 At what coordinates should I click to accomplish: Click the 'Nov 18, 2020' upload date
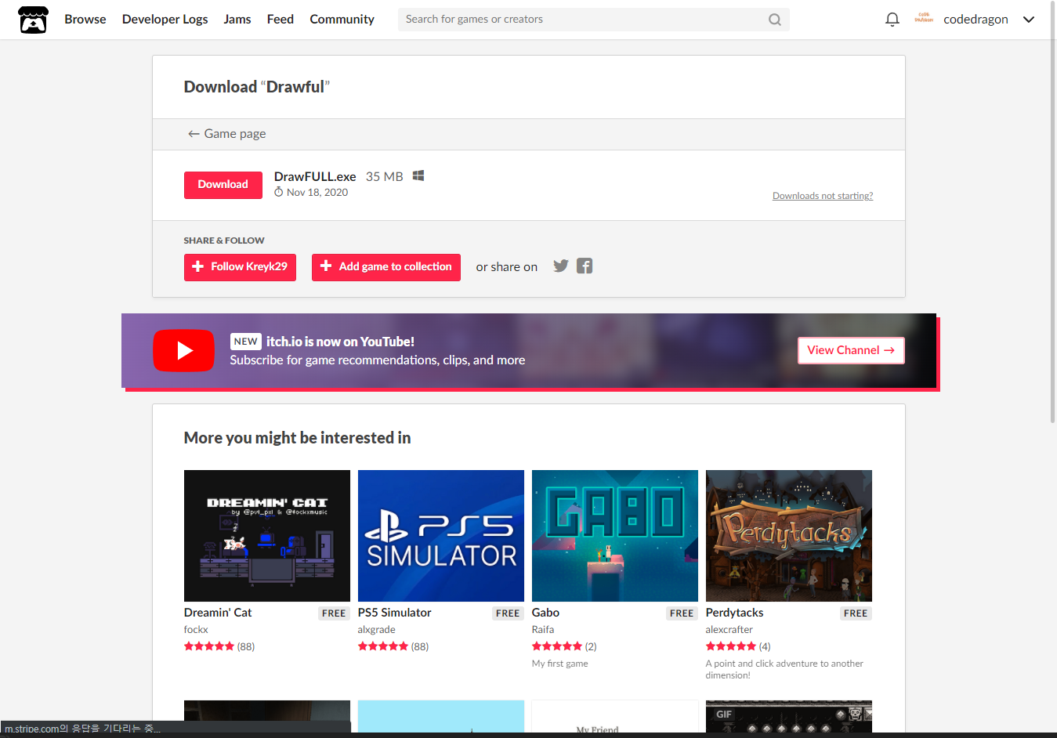pos(317,193)
